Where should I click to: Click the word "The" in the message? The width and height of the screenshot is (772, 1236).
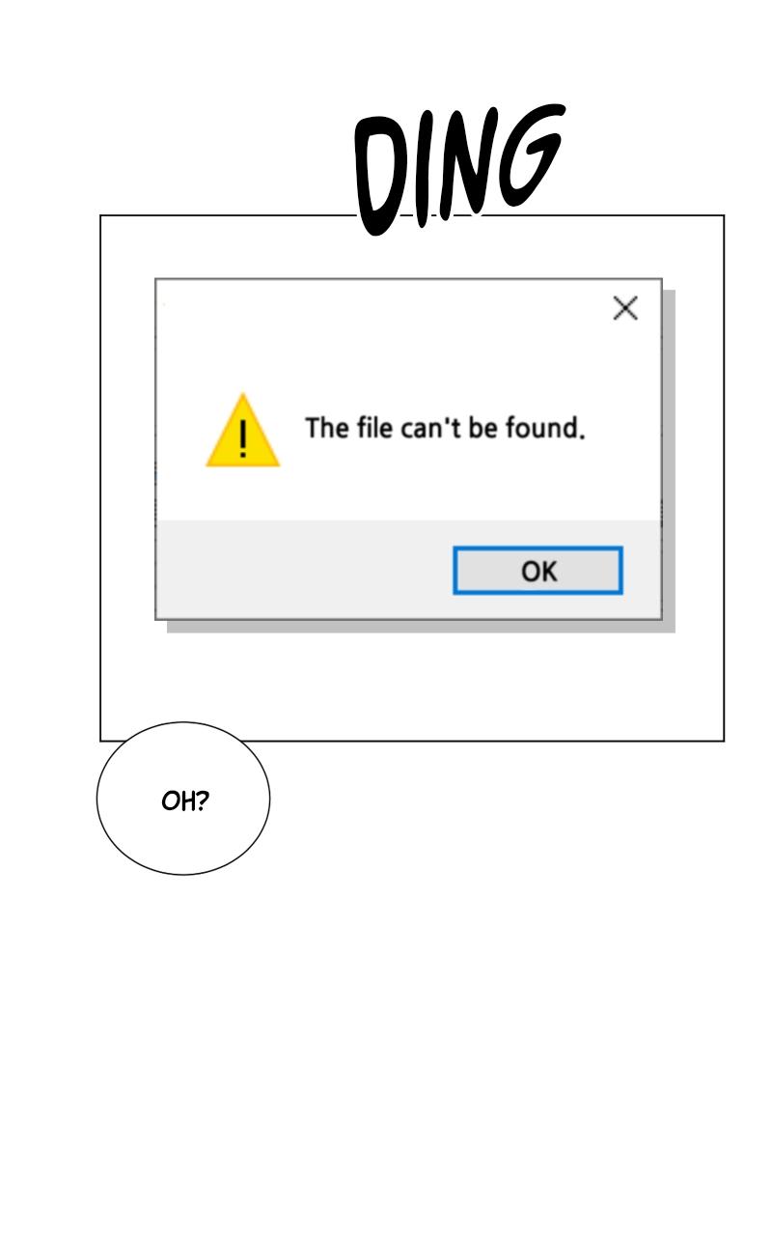(326, 428)
